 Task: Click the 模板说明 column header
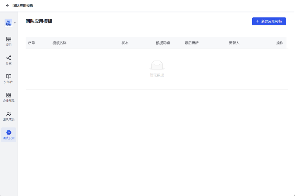point(163,43)
